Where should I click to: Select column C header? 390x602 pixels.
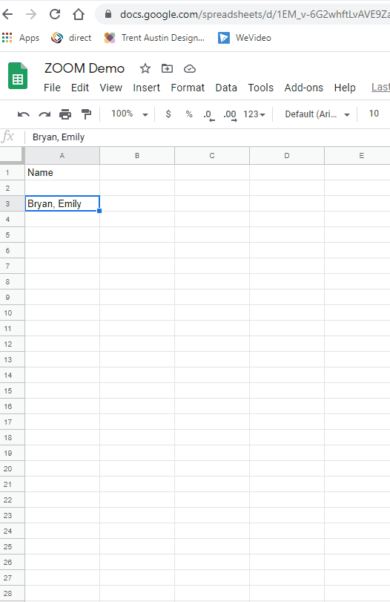pos(212,155)
